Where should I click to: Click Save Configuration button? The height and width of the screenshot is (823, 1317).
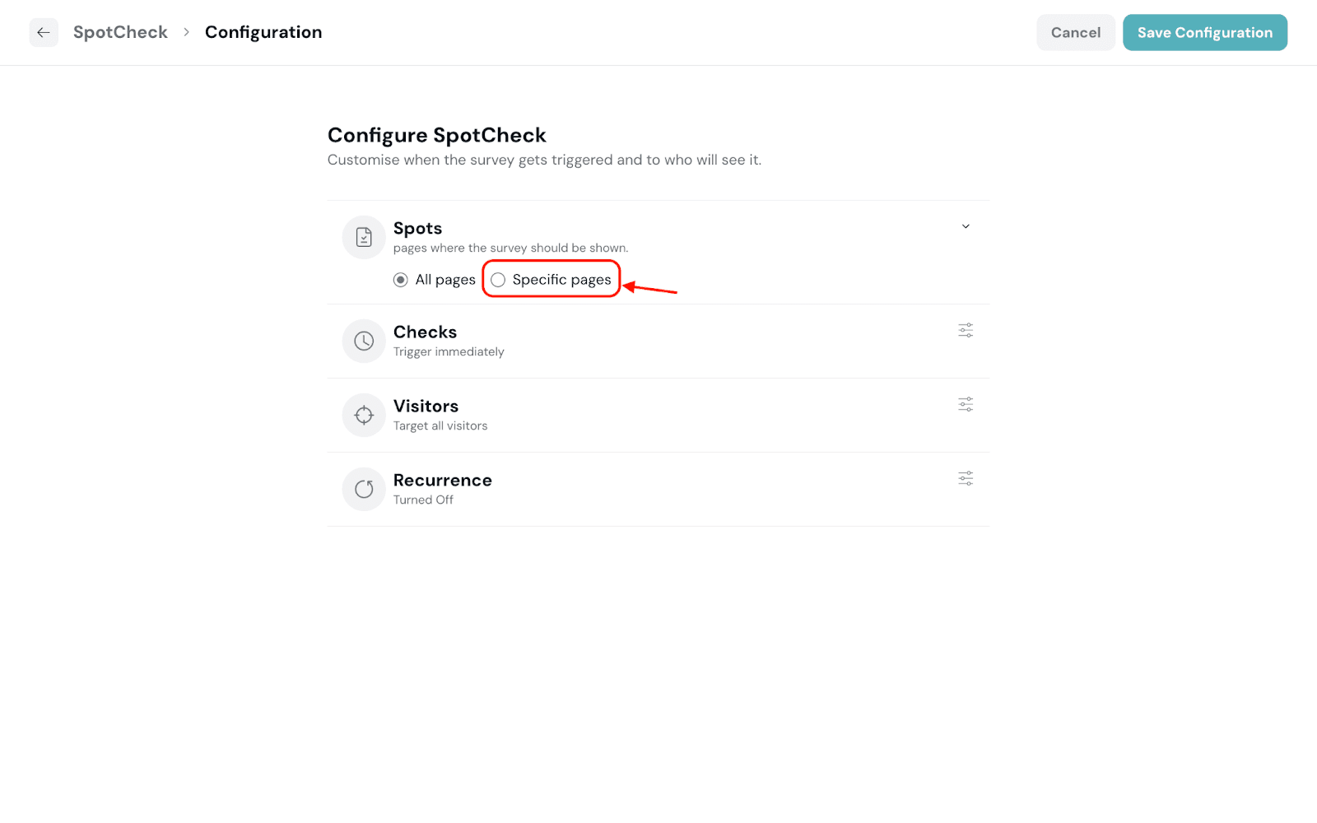1204,32
